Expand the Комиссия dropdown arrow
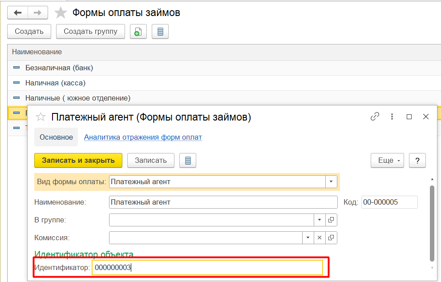Screen dimensions: 441x282 tap(308, 238)
